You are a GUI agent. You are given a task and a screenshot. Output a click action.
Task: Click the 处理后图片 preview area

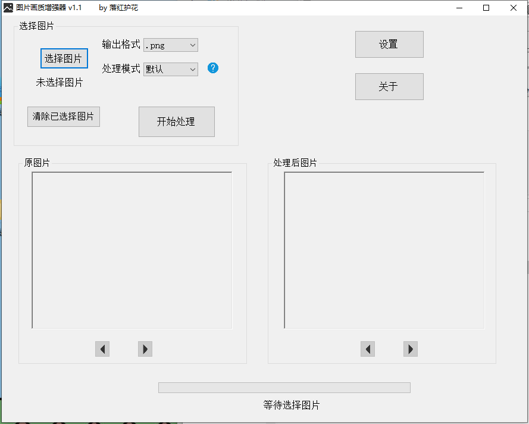(384, 250)
